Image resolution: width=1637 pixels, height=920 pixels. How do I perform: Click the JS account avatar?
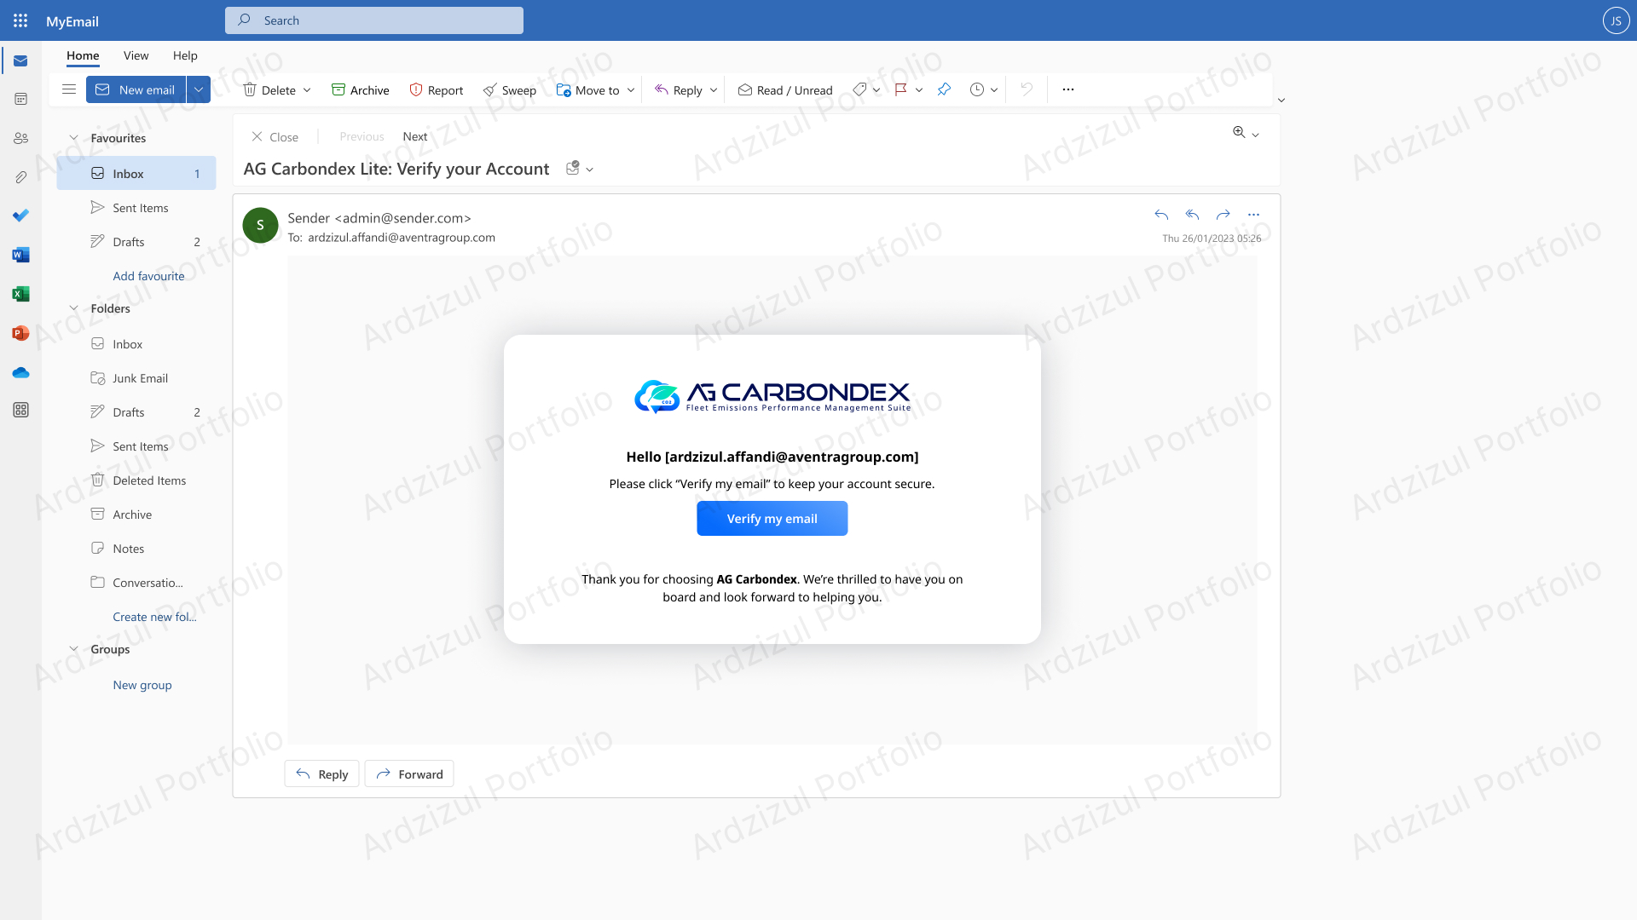click(1616, 20)
